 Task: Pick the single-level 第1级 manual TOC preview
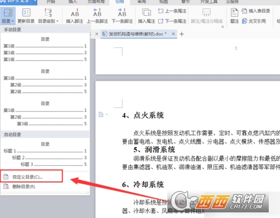(x=45, y=49)
